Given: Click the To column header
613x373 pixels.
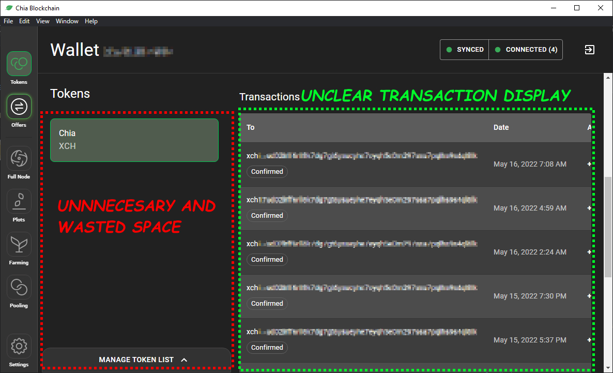Looking at the screenshot, I should coord(251,127).
